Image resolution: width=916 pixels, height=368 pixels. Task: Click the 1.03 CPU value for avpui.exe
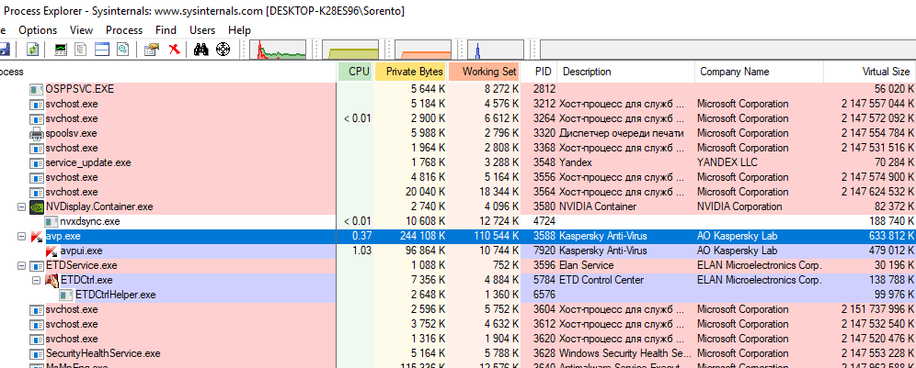click(x=361, y=251)
